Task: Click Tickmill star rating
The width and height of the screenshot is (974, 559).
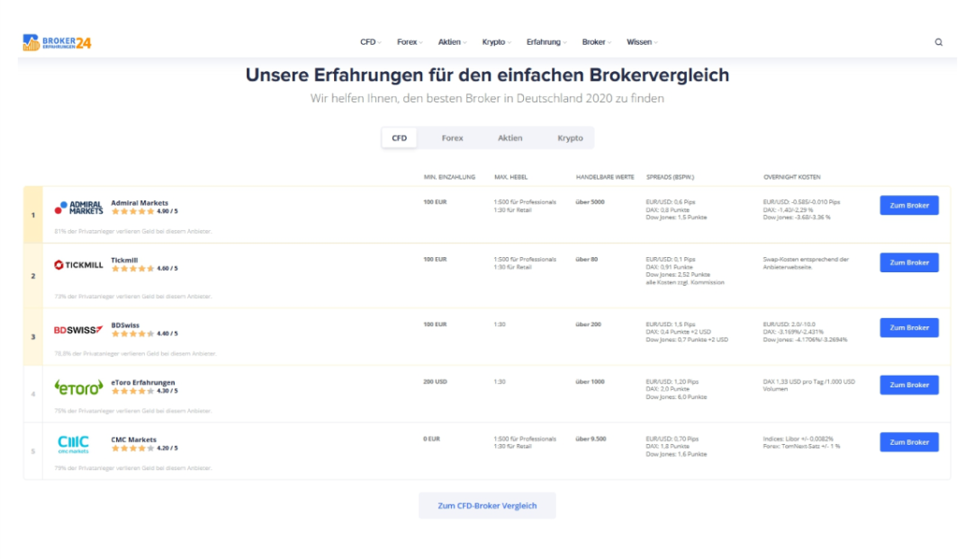Action: click(132, 269)
